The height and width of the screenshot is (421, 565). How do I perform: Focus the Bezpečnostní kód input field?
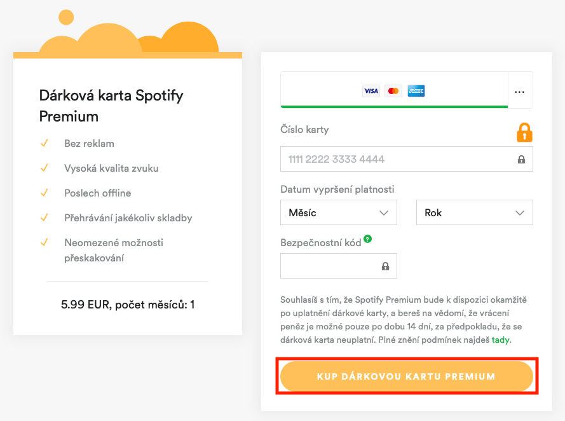coord(330,266)
